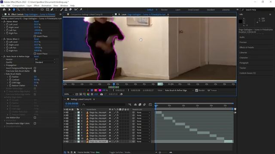Select the Clone Stamp tool
This screenshot has height=154, width=275.
pos(66,9)
